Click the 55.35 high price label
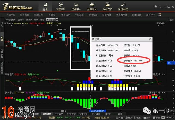Screen dimensions: 175x120 pyautogui.click(x=63, y=30)
